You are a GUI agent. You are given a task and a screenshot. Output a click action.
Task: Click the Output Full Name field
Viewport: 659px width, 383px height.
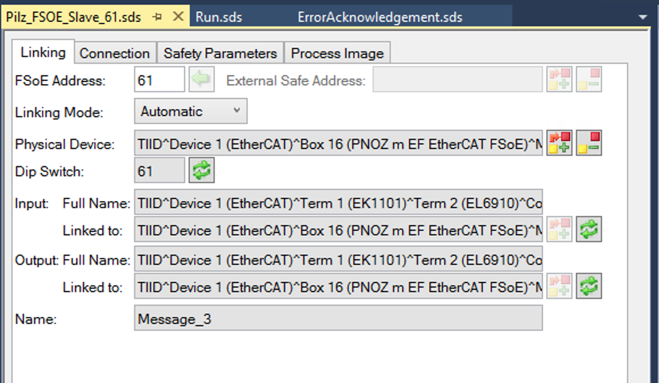(x=339, y=259)
